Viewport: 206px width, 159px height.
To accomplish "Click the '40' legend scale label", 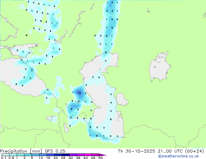I will click(x=85, y=158).
